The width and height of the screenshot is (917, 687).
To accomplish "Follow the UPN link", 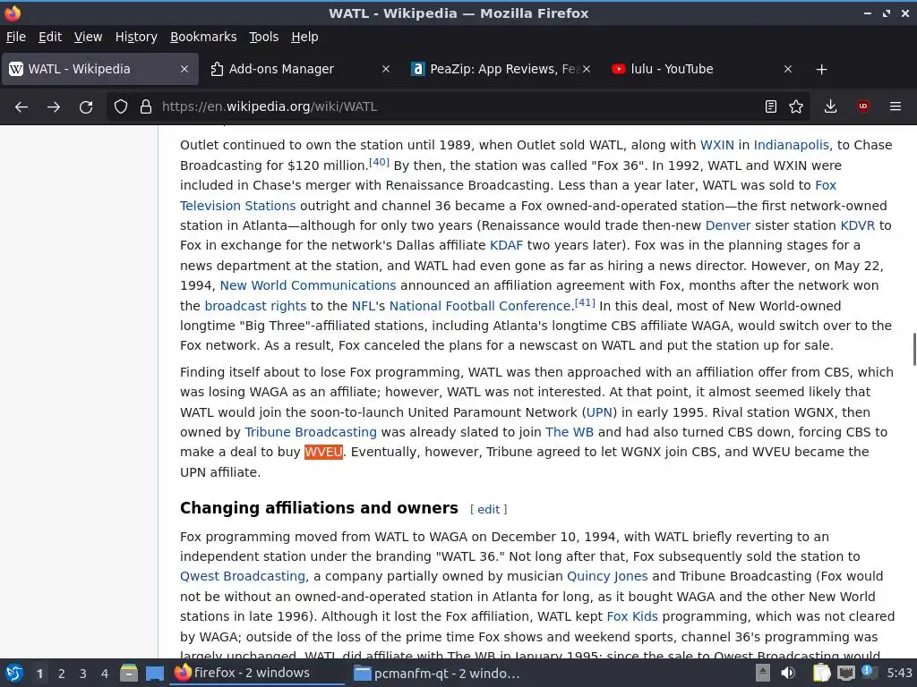I will coord(599,412).
